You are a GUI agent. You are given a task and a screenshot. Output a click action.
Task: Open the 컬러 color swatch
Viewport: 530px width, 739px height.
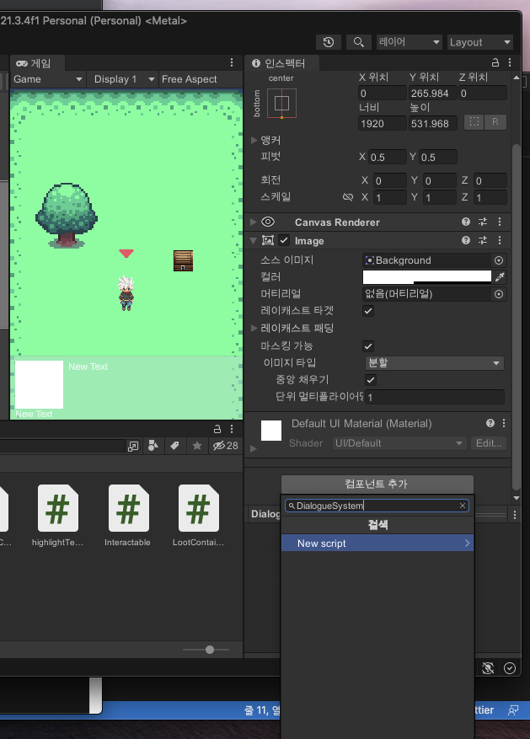427,276
